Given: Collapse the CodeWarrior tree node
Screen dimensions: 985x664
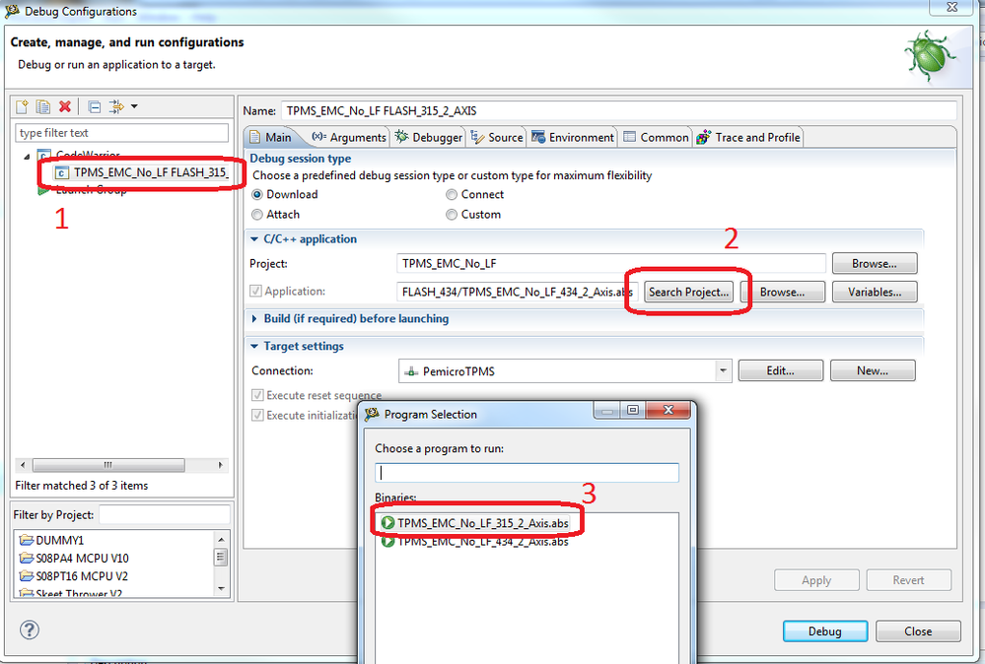Looking at the screenshot, I should pyautogui.click(x=27, y=156).
